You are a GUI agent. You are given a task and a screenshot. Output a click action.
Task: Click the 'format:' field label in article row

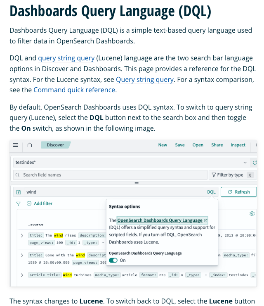click(148, 275)
